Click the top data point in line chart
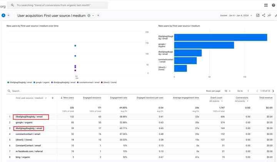The image size is (277, 162). [75, 46]
